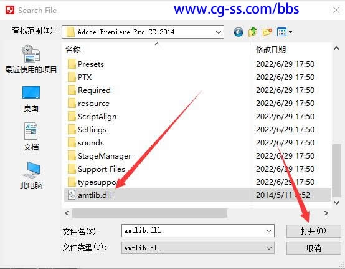
Task: Open Recent Items (最近使用的项目) shortcut
Action: click(x=31, y=59)
